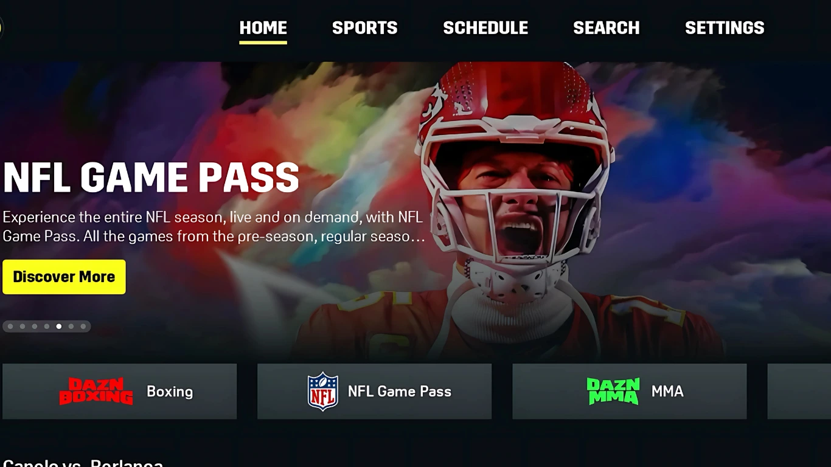831x467 pixels.
Task: Select the fourth carousel dot
Action: [x=47, y=327]
